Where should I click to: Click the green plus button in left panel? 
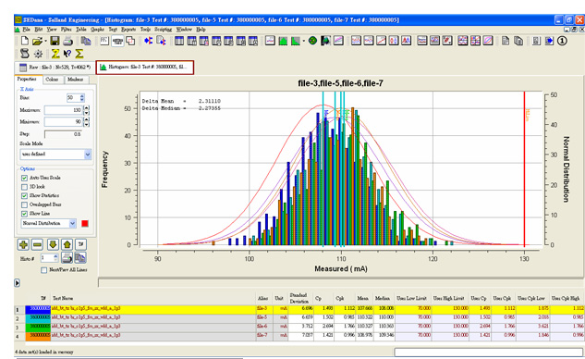23,244
